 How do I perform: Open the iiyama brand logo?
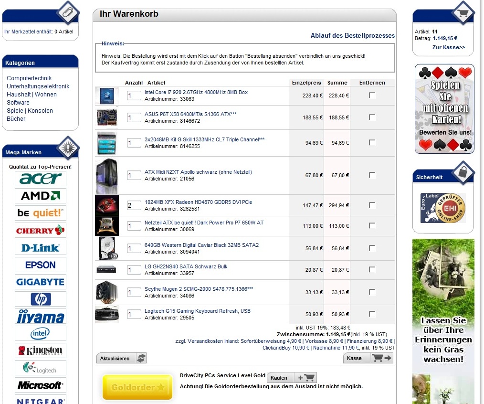coord(41,316)
